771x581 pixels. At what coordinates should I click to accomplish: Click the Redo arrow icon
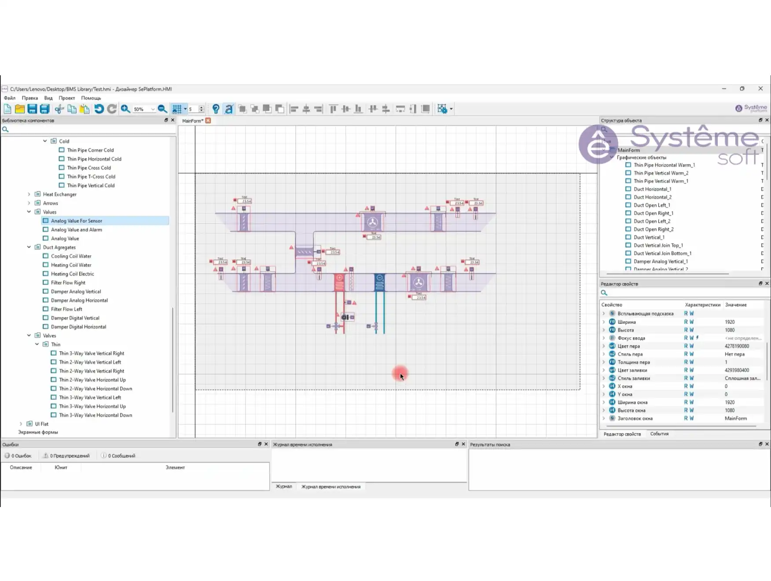[x=112, y=109]
